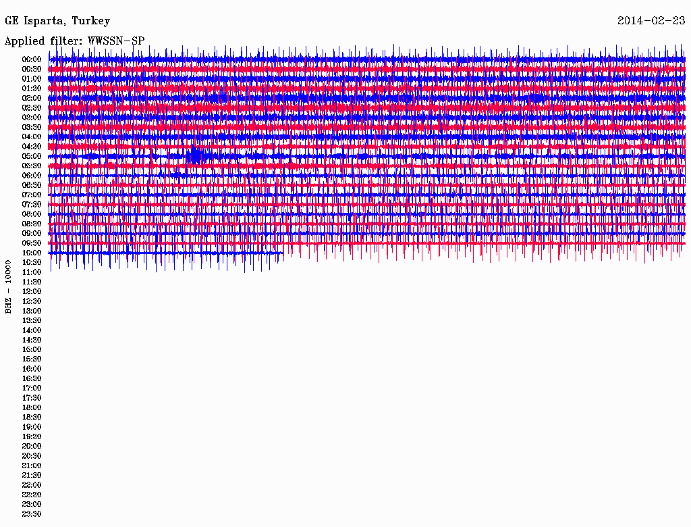Select the 09:00 time label
691x527 pixels.
point(32,234)
